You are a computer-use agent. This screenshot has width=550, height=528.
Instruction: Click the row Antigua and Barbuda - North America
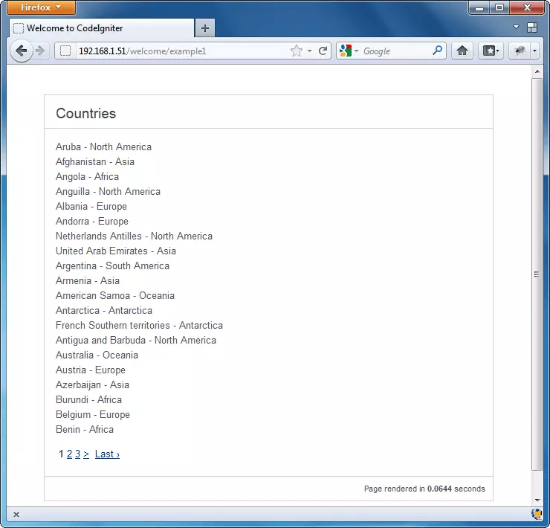[136, 340]
